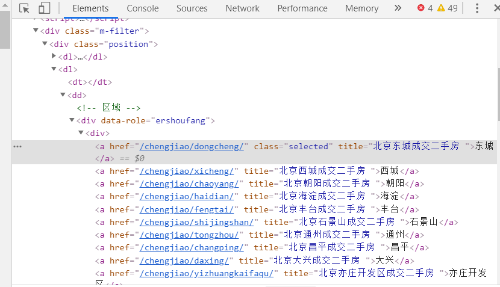This screenshot has width=500, height=287.
Task: Click the 通州 anchor text
Action: 395,235
